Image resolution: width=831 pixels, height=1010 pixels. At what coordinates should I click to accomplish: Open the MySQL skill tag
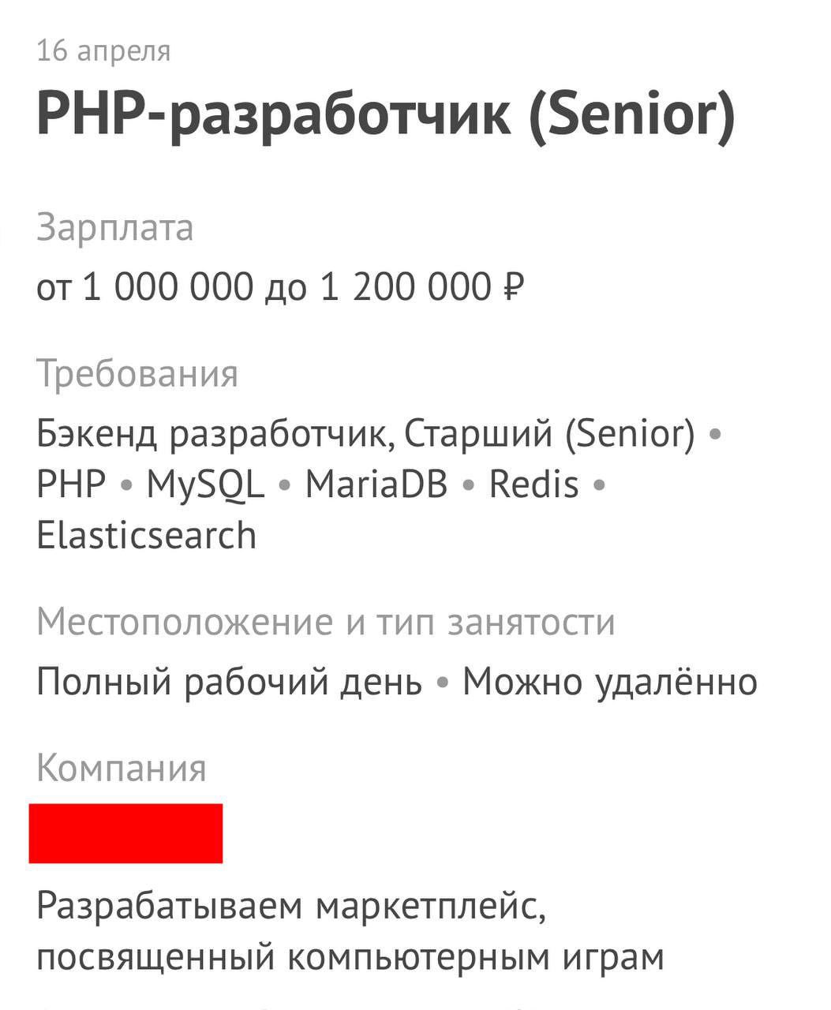205,484
